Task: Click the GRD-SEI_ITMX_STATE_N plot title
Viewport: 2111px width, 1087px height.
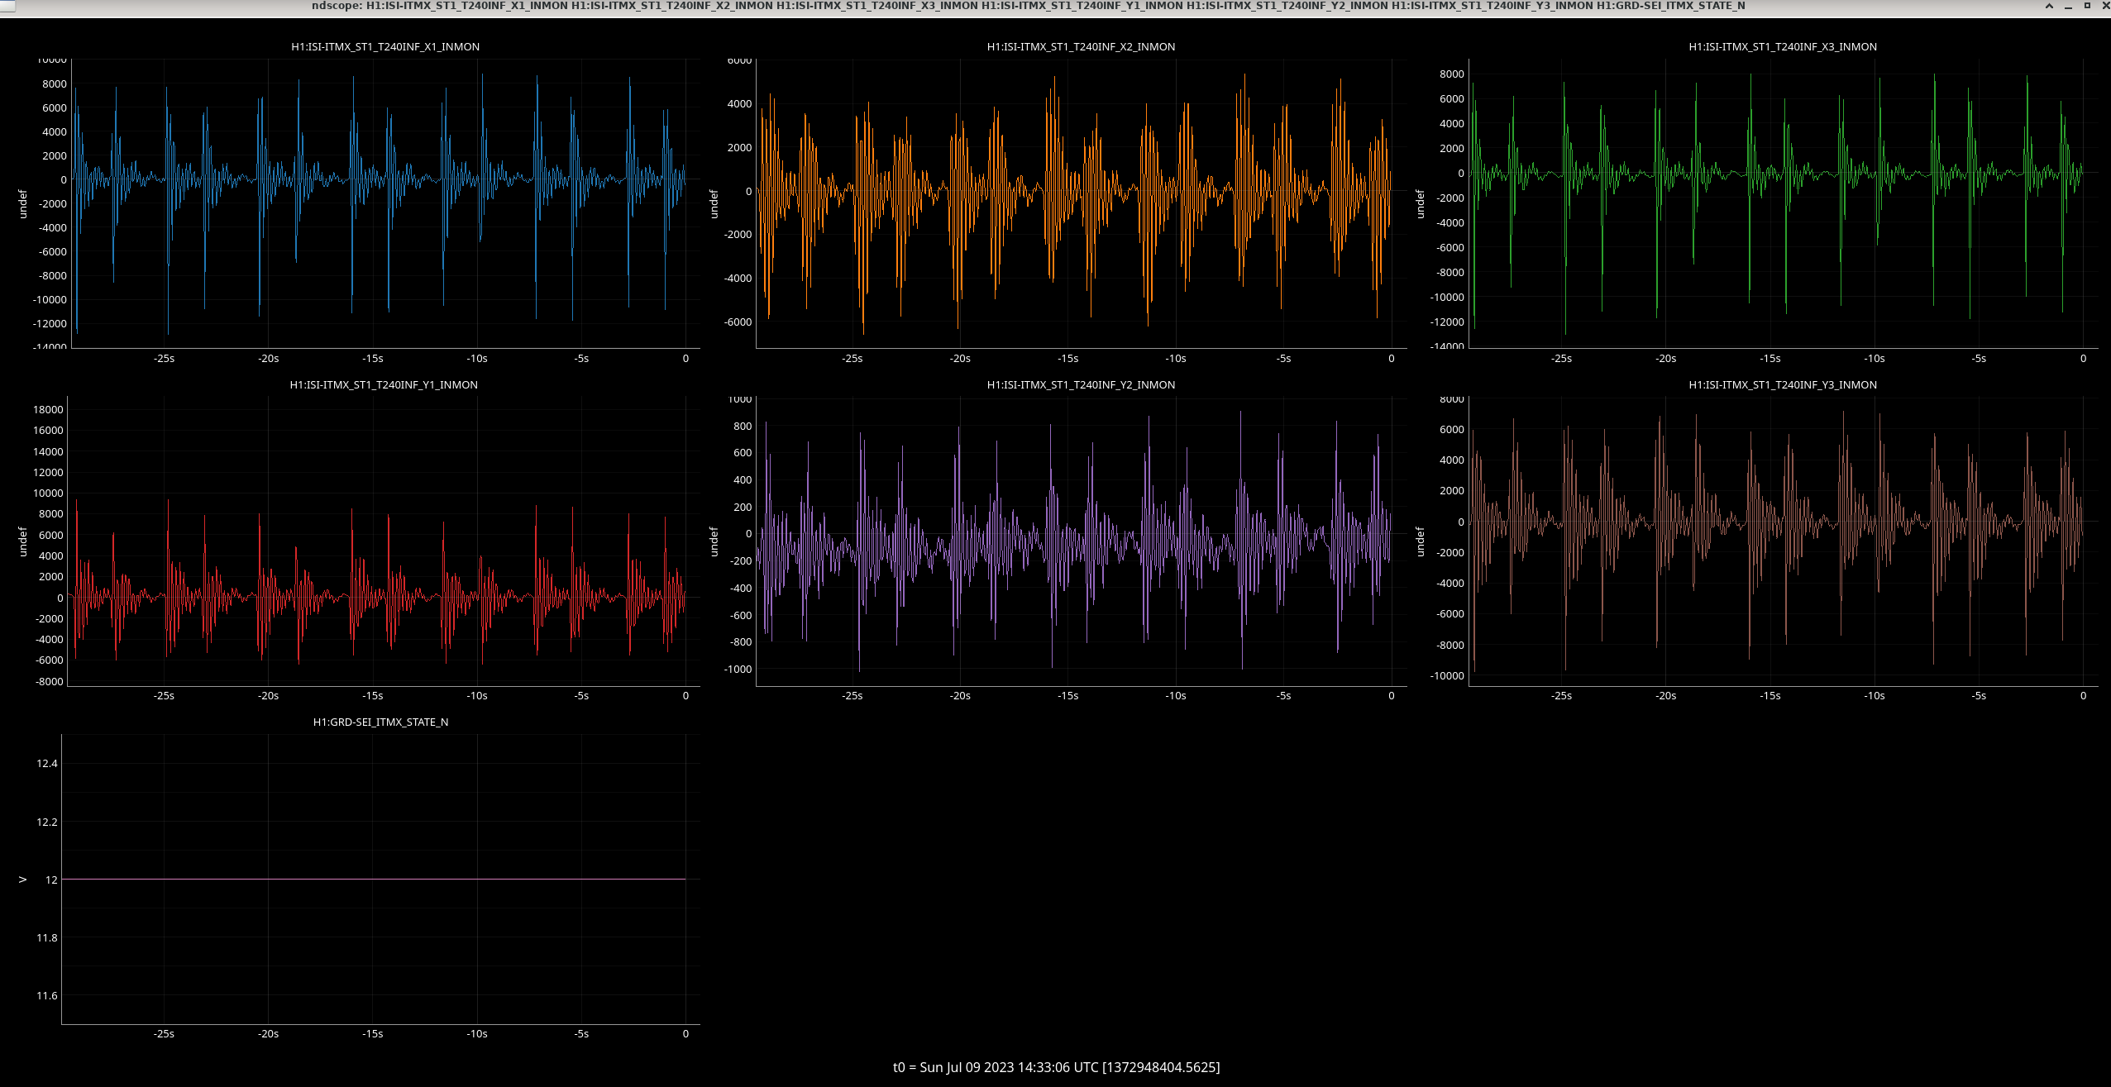Action: (x=380, y=722)
